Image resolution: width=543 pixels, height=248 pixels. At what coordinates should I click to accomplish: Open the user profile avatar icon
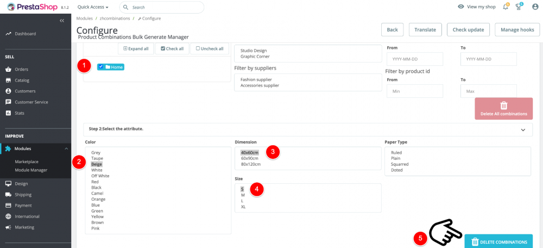[535, 7]
